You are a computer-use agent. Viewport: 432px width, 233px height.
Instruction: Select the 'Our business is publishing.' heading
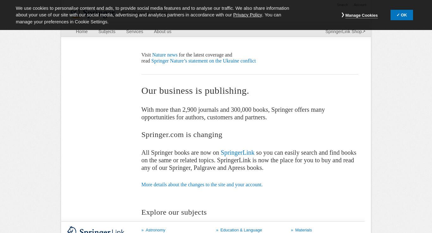tap(195, 91)
